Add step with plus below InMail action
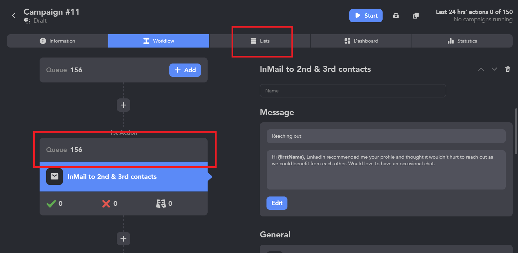Screen dimensions: 518x253 tap(123, 239)
